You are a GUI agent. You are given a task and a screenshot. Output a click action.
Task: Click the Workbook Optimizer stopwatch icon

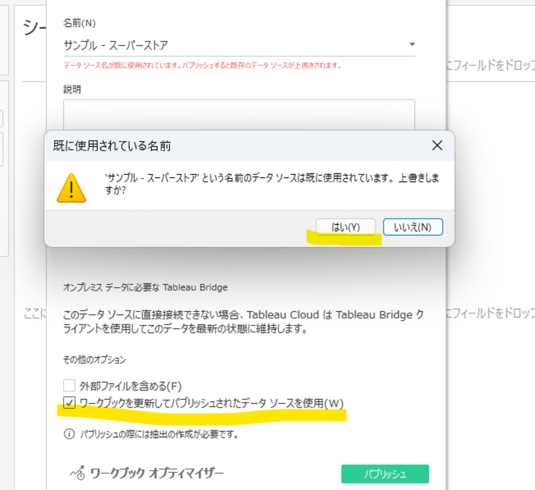click(x=78, y=473)
